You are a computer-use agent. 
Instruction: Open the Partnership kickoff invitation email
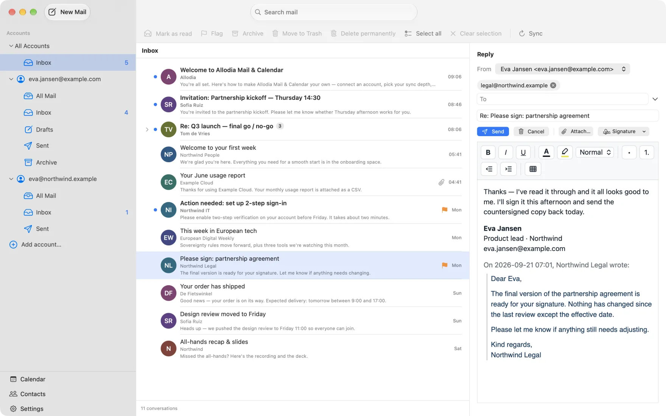[303, 105]
